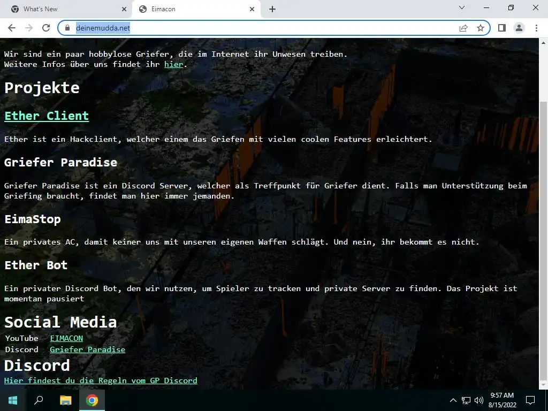Viewport: 548px width, 411px height.
Task: Open File Explorer from the taskbar
Action: [x=65, y=400]
